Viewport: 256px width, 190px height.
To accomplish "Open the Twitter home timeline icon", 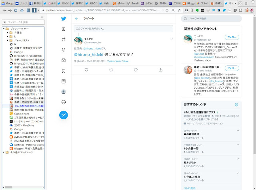I will click(x=64, y=29).
